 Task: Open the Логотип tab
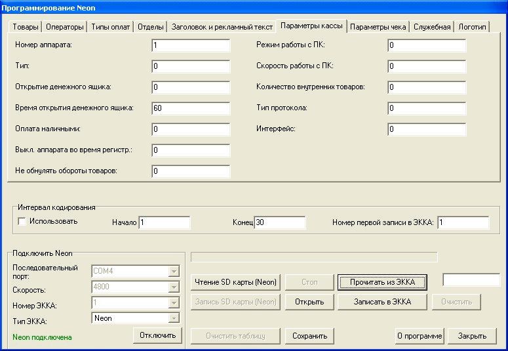click(472, 27)
